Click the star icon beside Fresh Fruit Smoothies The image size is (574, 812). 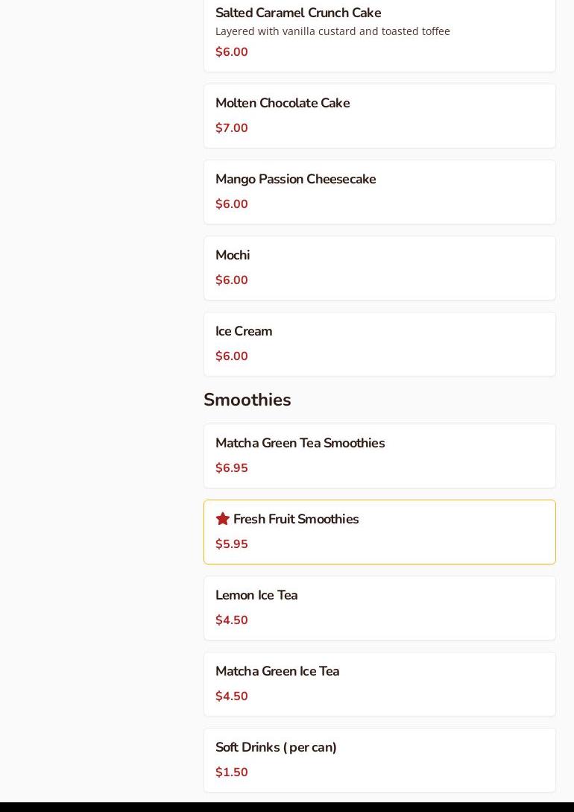tap(222, 519)
